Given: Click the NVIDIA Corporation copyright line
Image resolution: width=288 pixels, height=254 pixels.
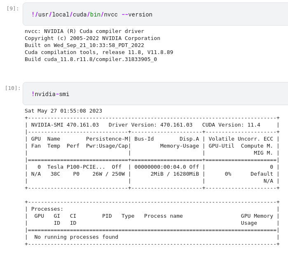Looking at the screenshot, I should pos(92,38).
